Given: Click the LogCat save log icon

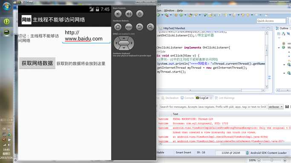Looking at the screenshot, I should click(287, 107).
